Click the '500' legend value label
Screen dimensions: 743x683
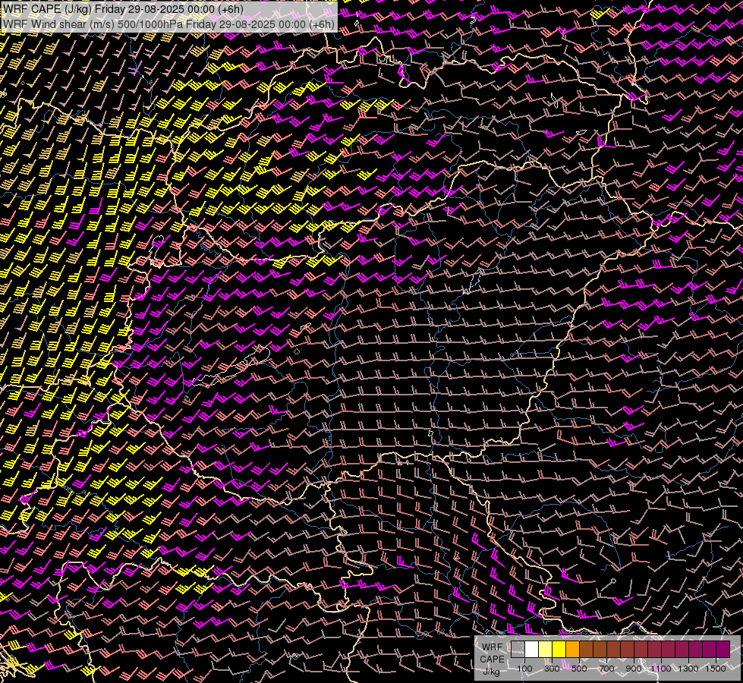tap(579, 669)
